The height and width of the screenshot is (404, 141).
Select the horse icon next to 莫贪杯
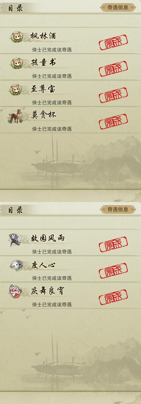15,116
